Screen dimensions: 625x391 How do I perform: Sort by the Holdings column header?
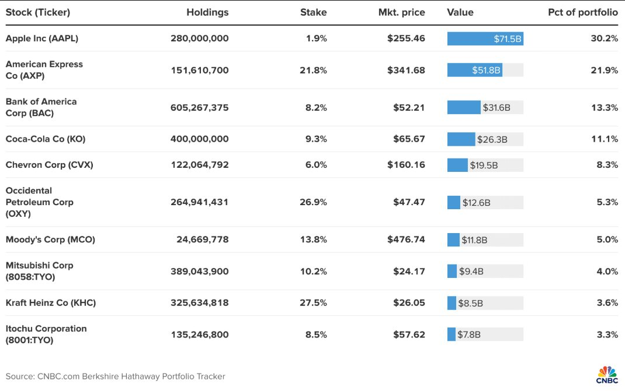pyautogui.click(x=207, y=12)
